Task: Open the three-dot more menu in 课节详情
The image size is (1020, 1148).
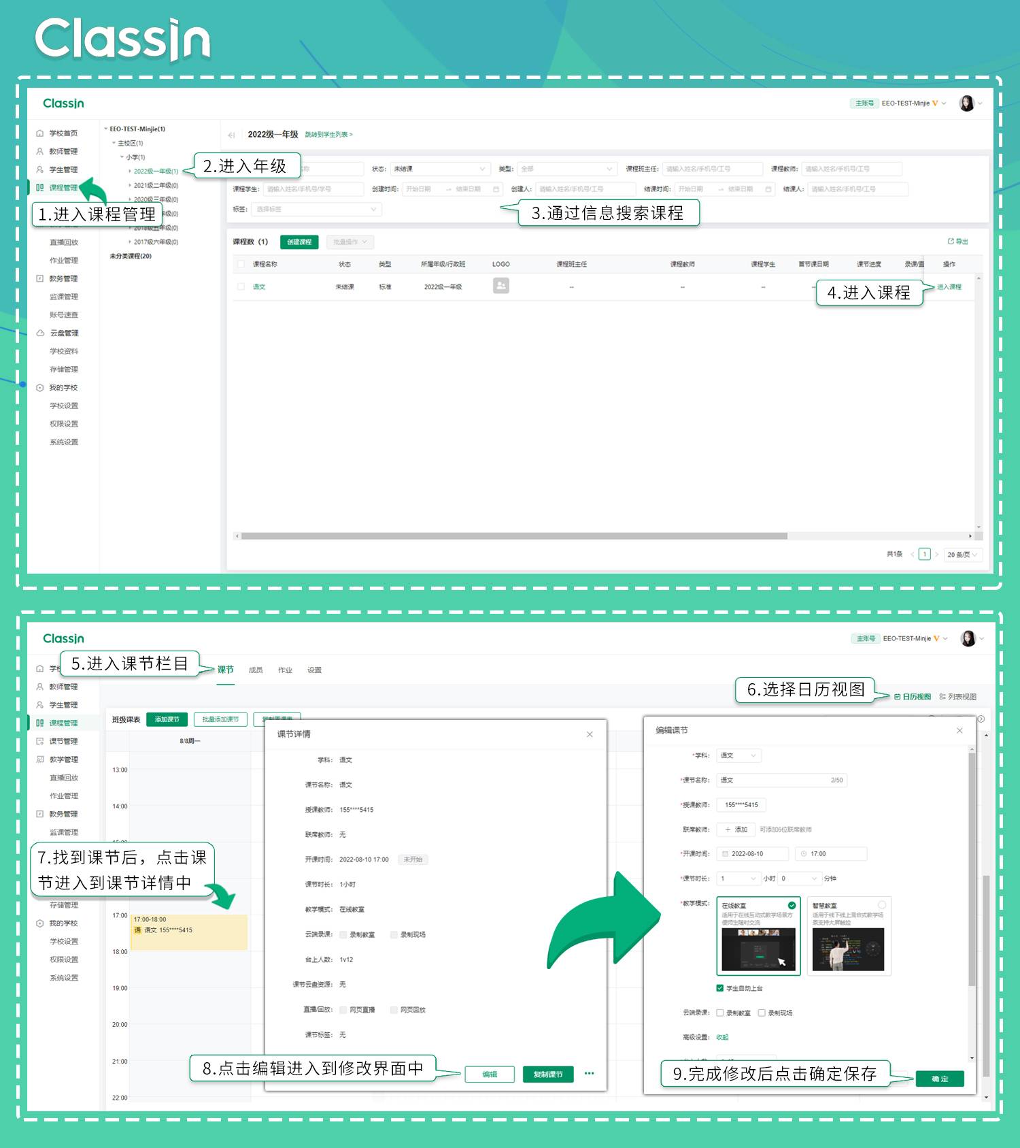Action: [x=589, y=1074]
